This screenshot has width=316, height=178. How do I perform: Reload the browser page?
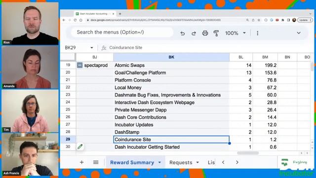tap(75, 20)
